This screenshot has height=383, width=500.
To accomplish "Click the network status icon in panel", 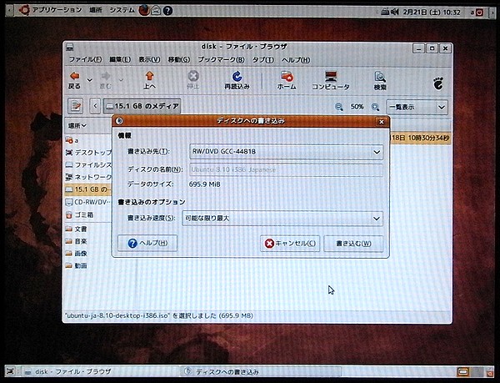I will click(x=385, y=13).
